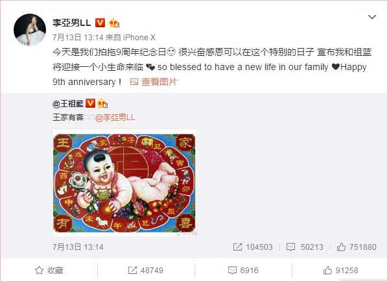Toggle 收藏 favorite star
This screenshot has width=387, height=281.
point(49,271)
